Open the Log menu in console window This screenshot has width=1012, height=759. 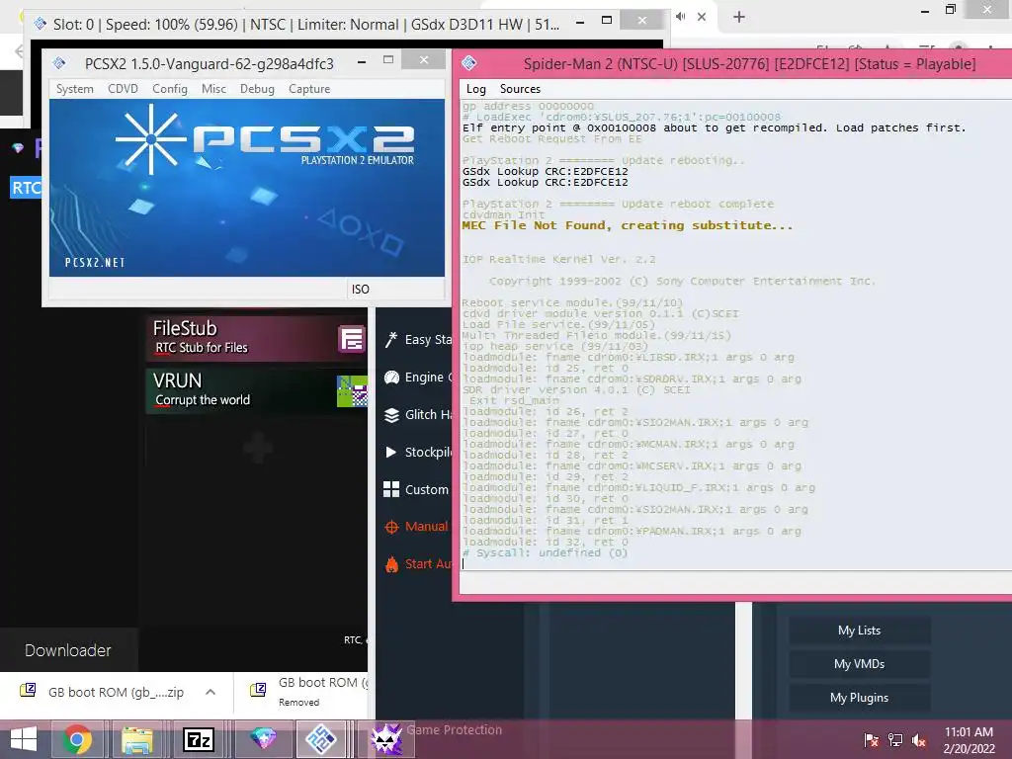tap(475, 88)
